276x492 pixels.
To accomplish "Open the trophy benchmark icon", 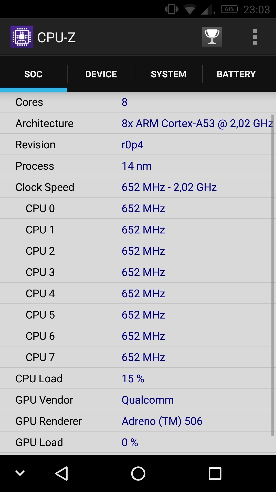I will click(x=212, y=37).
